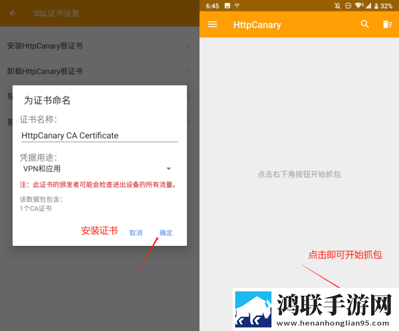Open 卸载HttpCanary根证书 row
This screenshot has width=399, height=331.
tap(100, 71)
